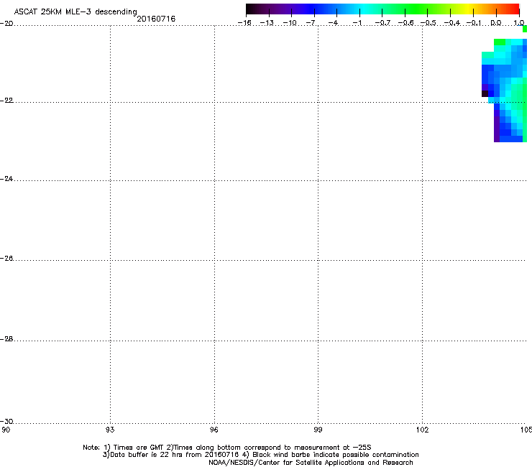Select the -1 color scale label
The height and width of the screenshot is (467, 532).
357,23
